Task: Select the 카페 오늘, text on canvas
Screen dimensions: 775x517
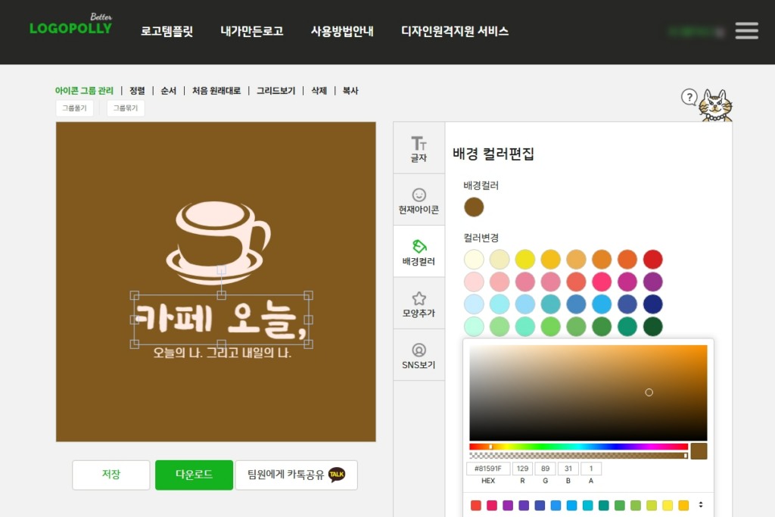Action: (x=221, y=319)
